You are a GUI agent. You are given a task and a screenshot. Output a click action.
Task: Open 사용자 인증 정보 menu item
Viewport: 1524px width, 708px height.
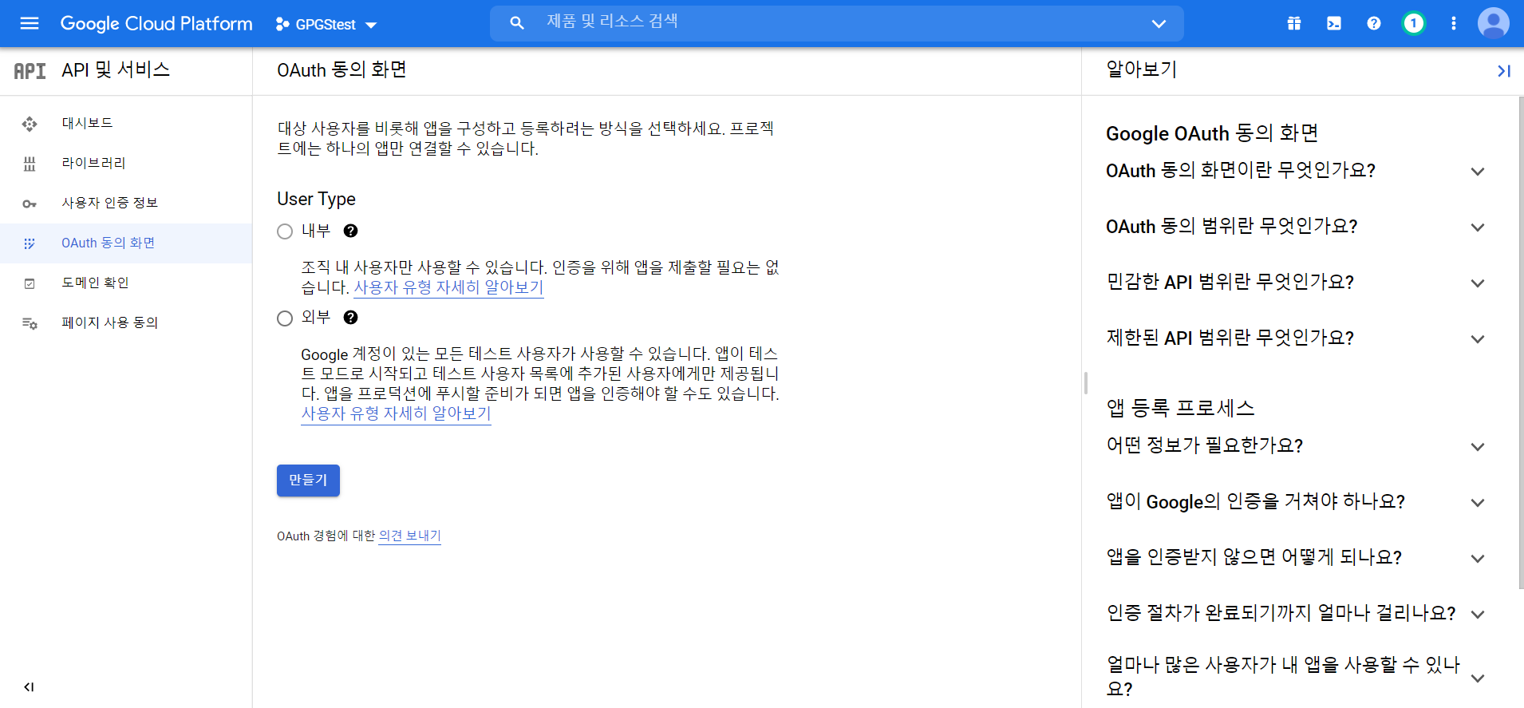126,204
